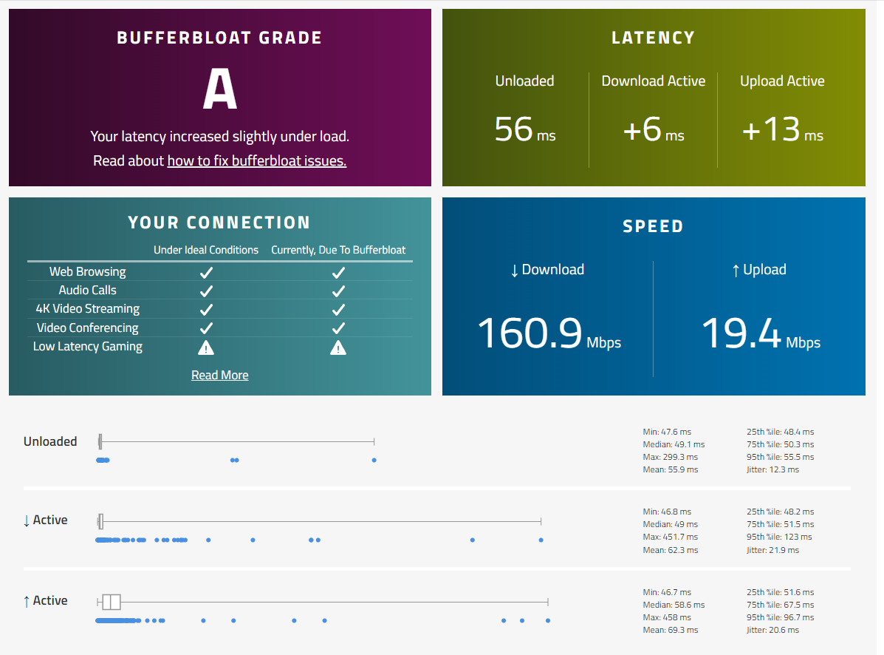Click the box on the Download Active plot
The width and height of the screenshot is (884, 655).
pyautogui.click(x=101, y=522)
